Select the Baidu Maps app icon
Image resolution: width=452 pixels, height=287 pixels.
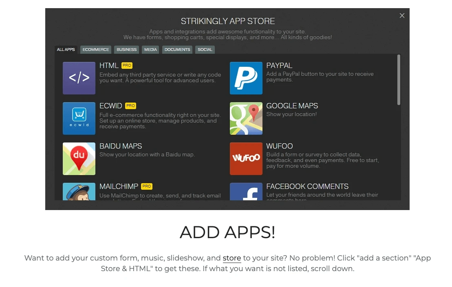pos(79,159)
